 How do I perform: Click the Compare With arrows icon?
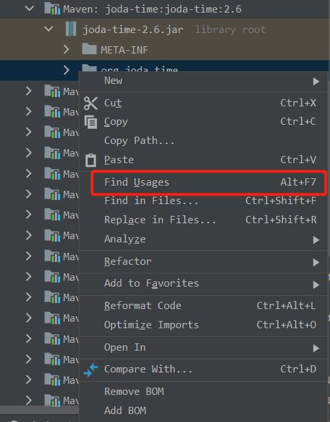coord(90,370)
